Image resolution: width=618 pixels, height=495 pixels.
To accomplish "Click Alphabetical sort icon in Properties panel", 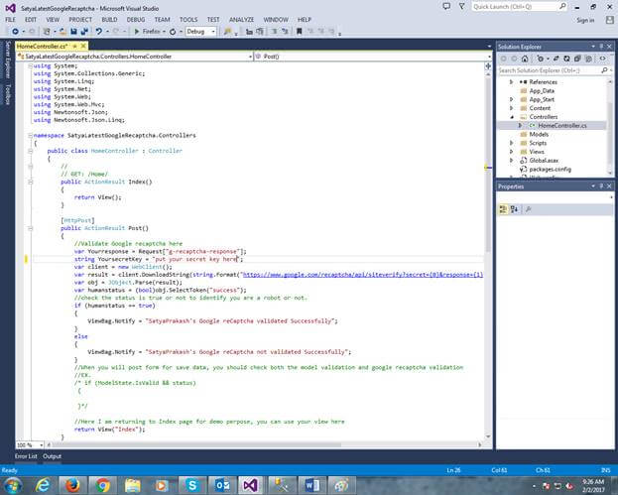I will coord(516,209).
